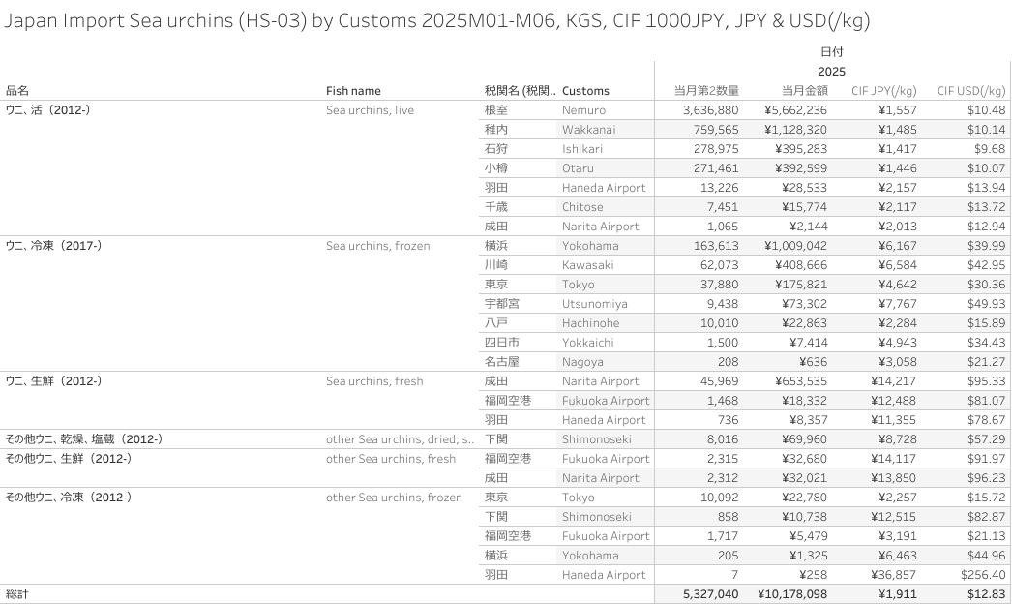1012x604 pixels.
Task: Click the USD price $78.67
Action: pos(986,420)
